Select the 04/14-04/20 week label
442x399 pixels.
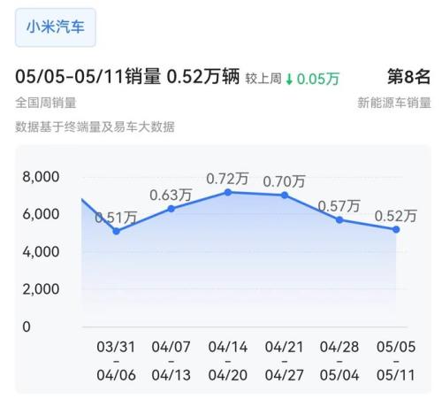click(x=228, y=361)
